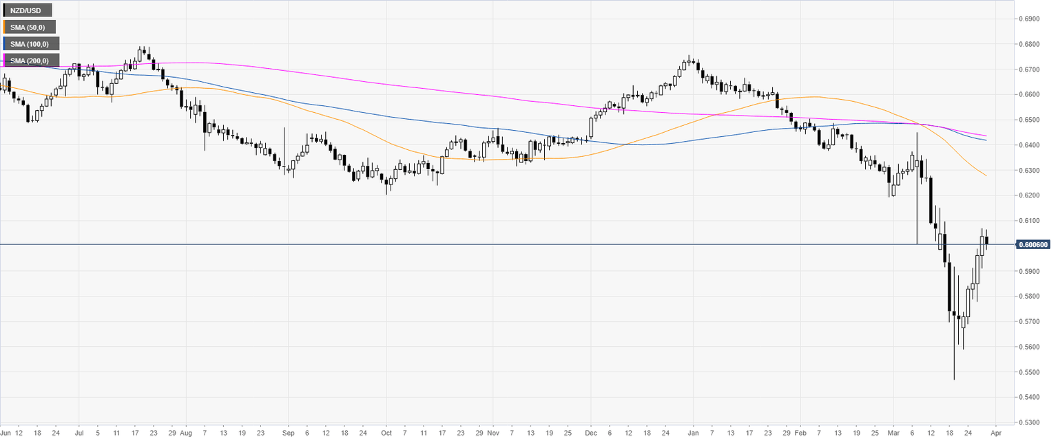Viewport: 1058px width, 441px height.
Task: Click the Dec label on the date axis
Action: pyautogui.click(x=591, y=434)
